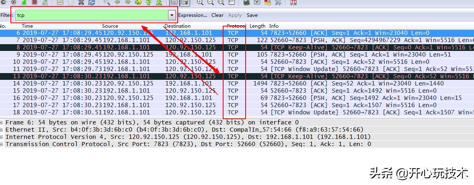Click the Reload capture file icon
Screen dimensions: 474x185
pos(92,2)
